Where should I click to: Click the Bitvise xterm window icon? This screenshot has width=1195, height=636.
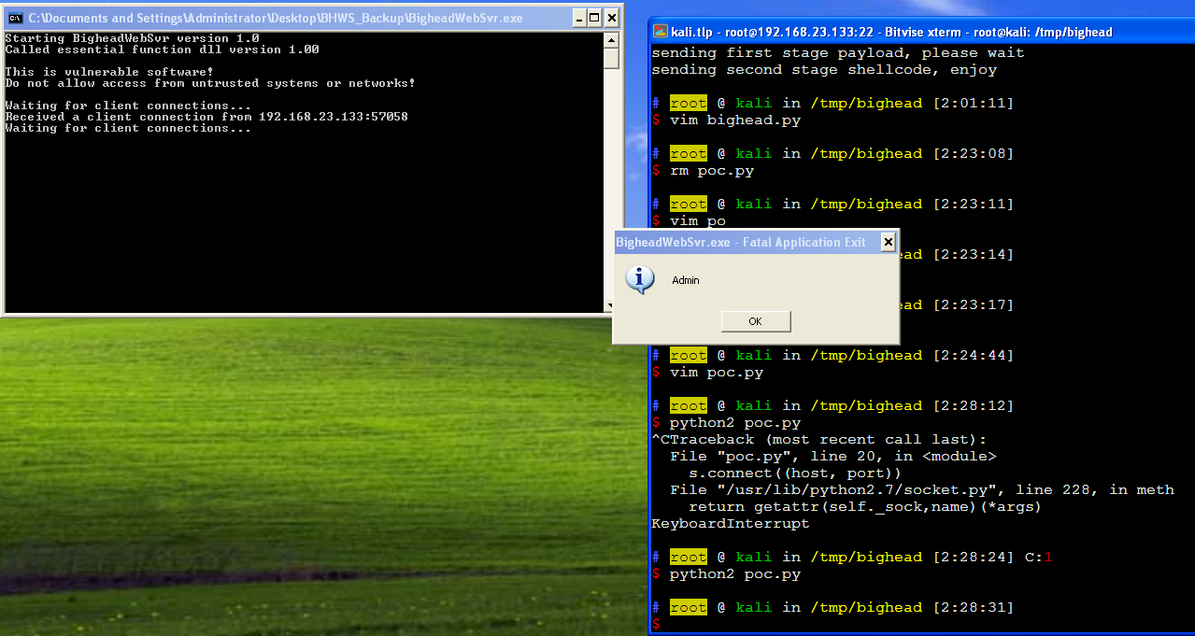click(x=660, y=32)
